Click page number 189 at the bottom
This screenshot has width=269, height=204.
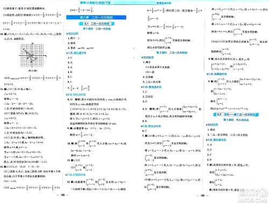coord(62,195)
